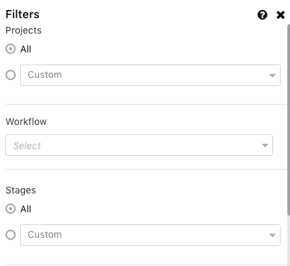Open the Projects Custom dropdown field
290x266 pixels.
tap(150, 75)
